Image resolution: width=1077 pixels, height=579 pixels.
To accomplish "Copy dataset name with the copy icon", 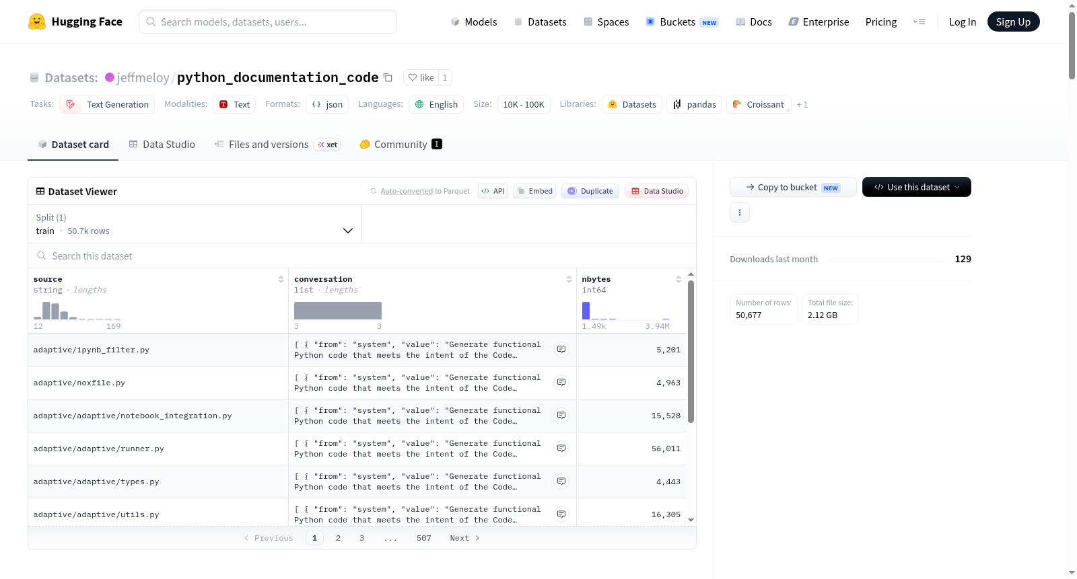I will click(x=388, y=77).
